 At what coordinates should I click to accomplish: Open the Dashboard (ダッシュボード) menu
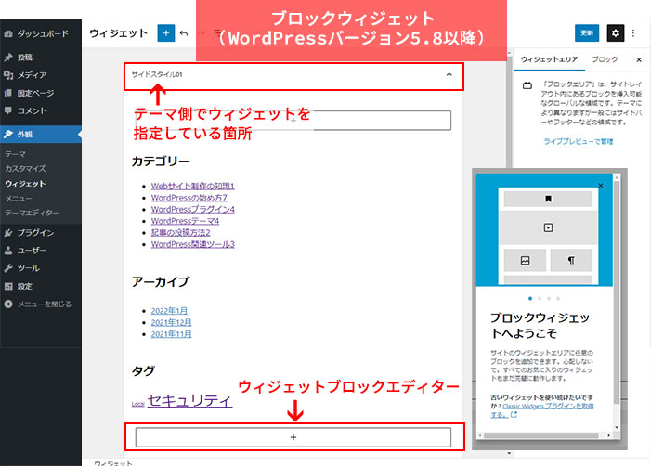41,33
